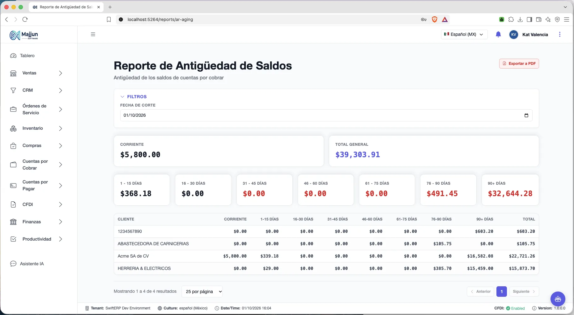
Task: Click the Anterior pagination button
Action: 480,292
